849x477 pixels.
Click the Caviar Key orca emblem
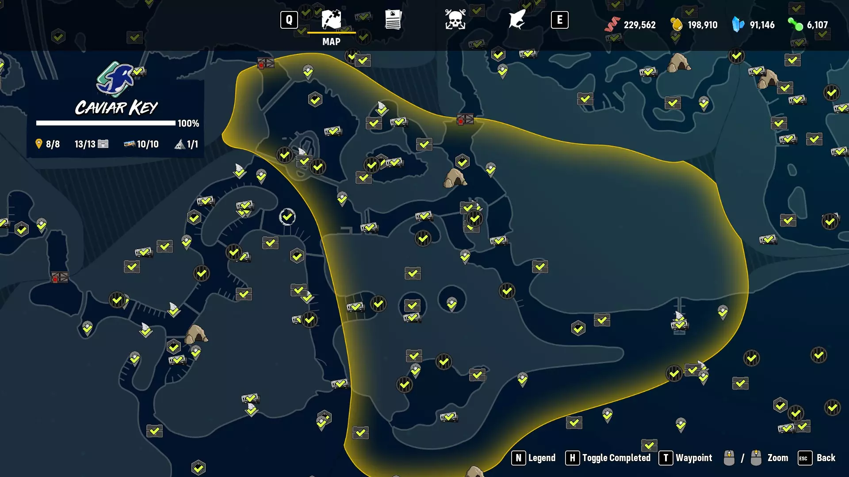click(x=115, y=79)
